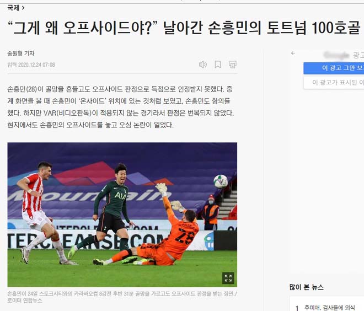The image size is (364, 311).
Task: Click the article headline about 토트넘 100호골
Action: (184, 28)
